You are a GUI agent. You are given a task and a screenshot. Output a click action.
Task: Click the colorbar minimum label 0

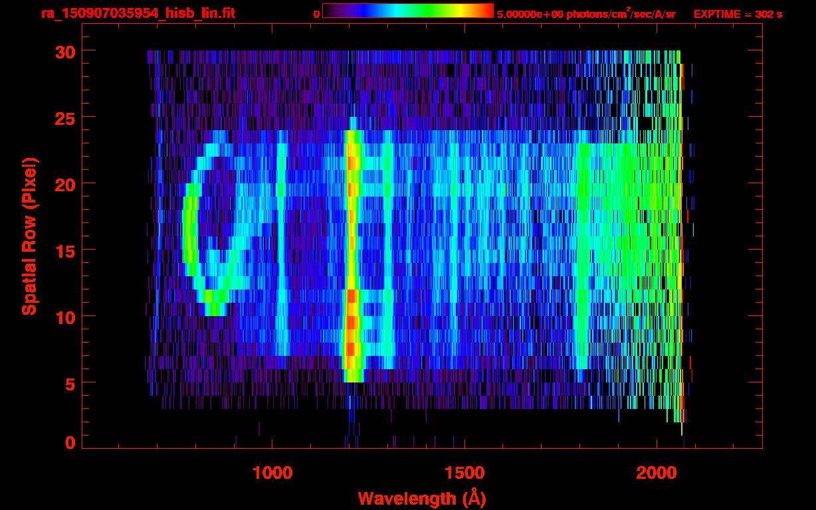click(316, 14)
